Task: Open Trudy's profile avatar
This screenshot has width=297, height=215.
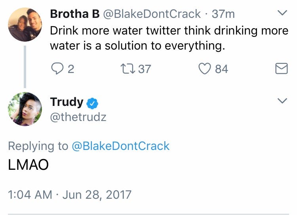Action: click(x=25, y=109)
